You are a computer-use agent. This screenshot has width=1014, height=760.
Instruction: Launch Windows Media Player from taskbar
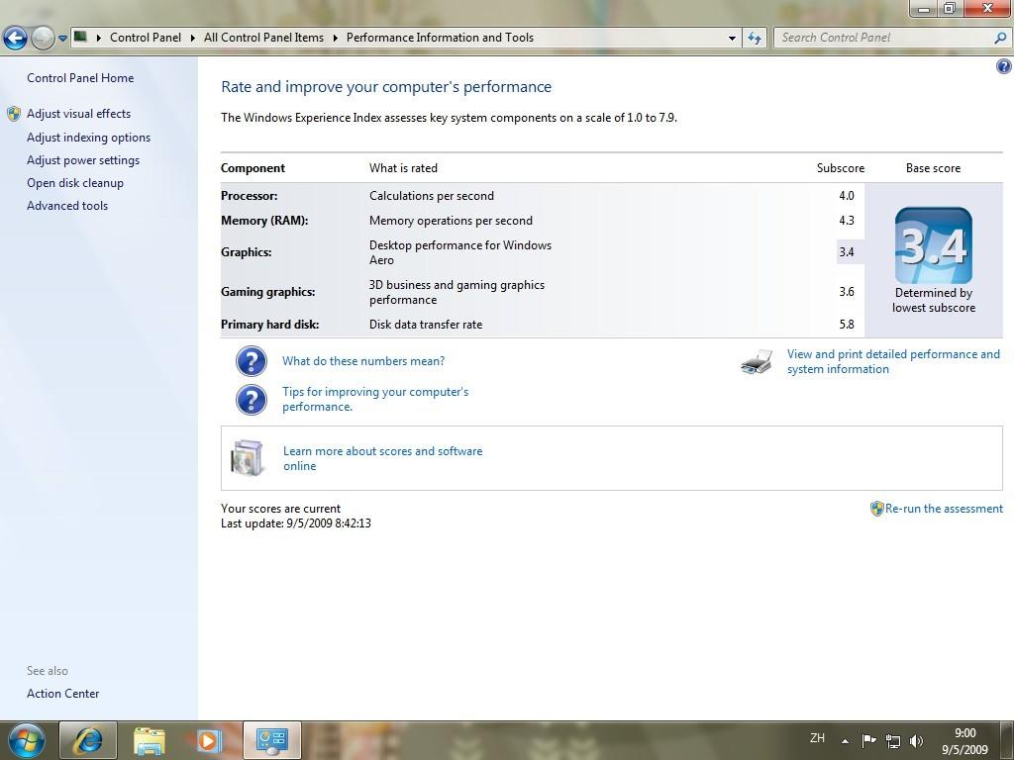click(210, 740)
